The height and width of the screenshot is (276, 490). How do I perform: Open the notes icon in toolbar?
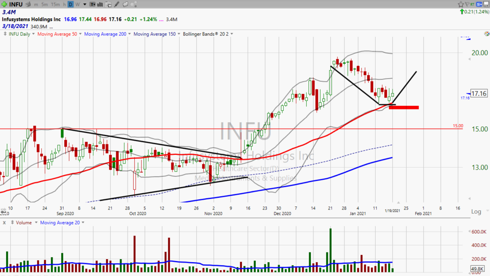pyautogui.click(x=125, y=5)
